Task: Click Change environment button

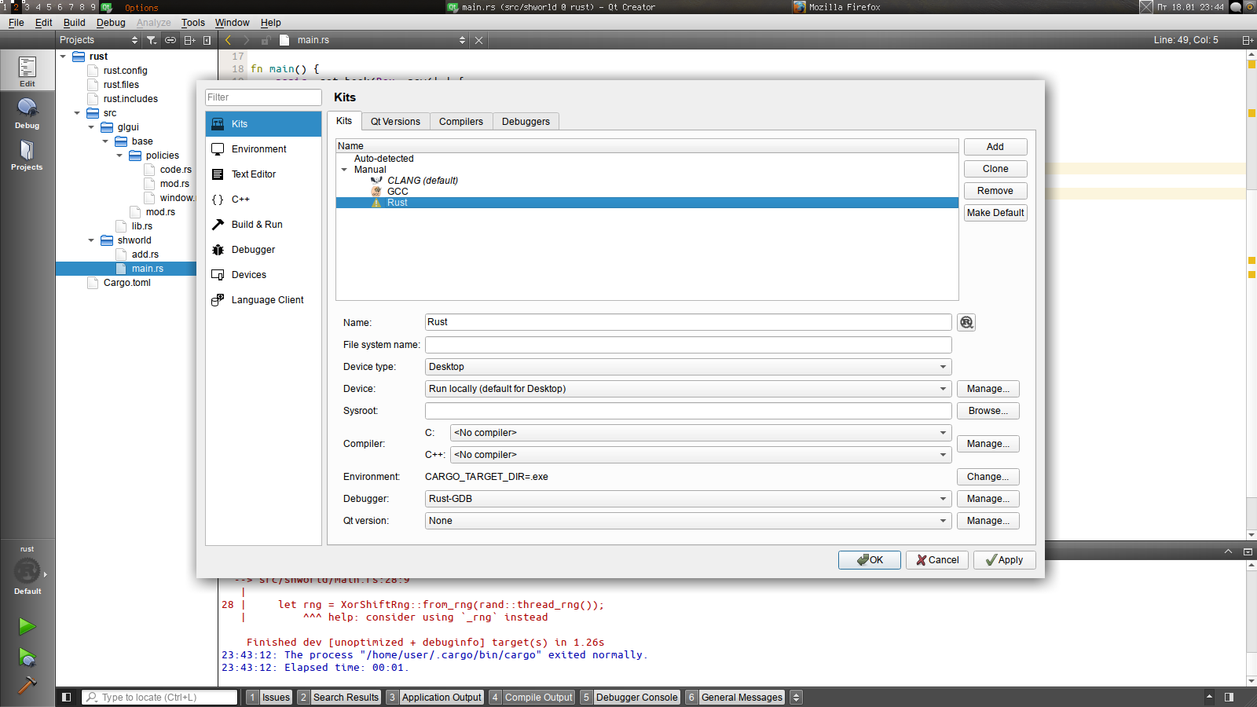Action: [988, 477]
